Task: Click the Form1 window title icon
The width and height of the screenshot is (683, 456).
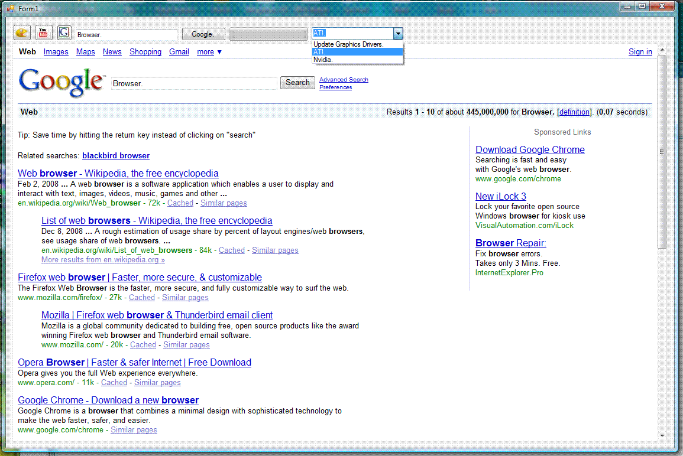Action: point(10,9)
